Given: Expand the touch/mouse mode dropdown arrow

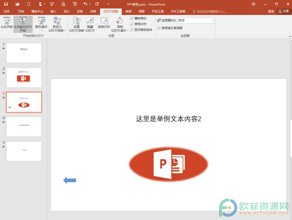Looking at the screenshot, I should tap(45, 4).
